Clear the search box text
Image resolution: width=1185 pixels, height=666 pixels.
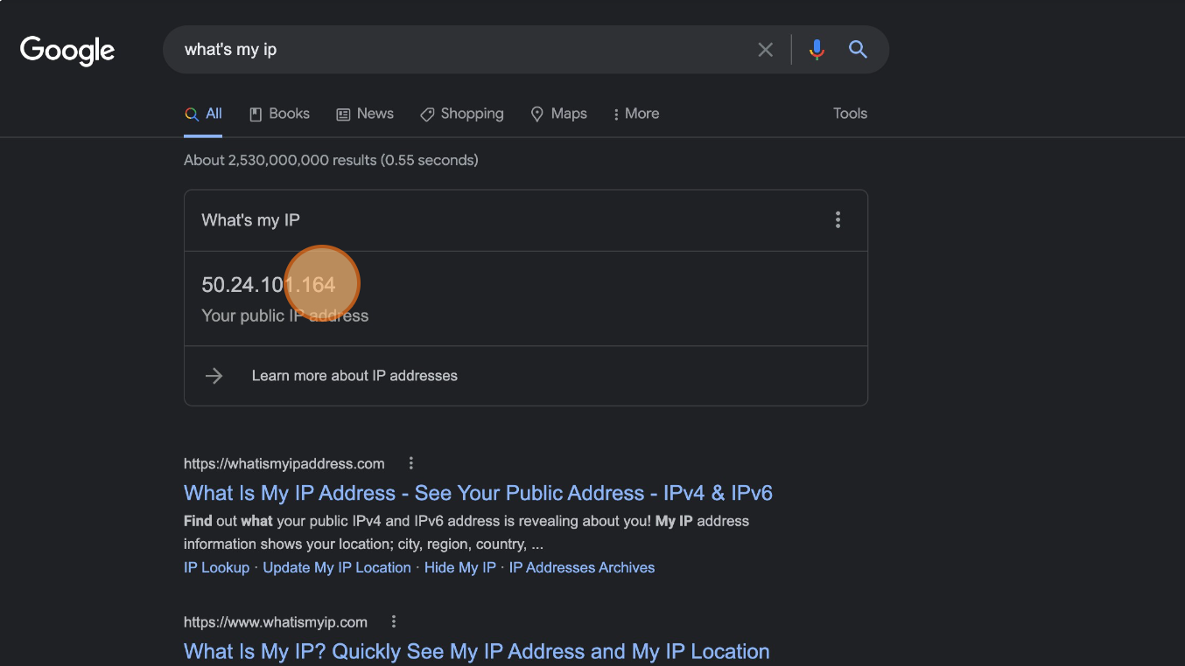click(x=765, y=50)
